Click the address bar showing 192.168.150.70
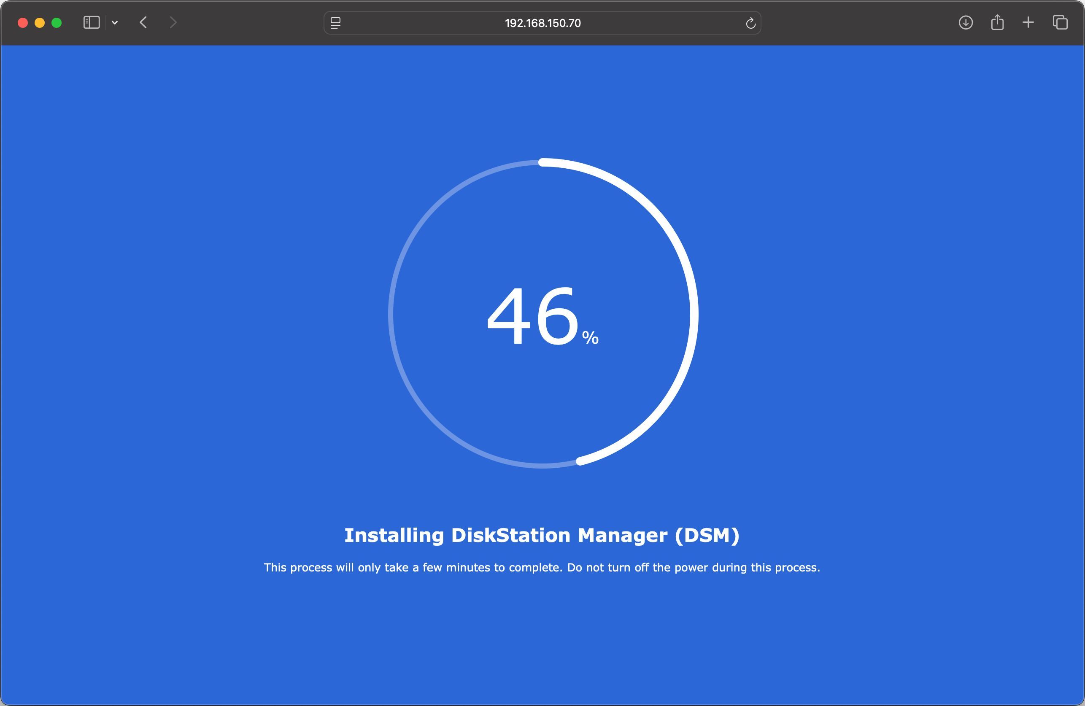This screenshot has width=1085, height=706. [542, 23]
